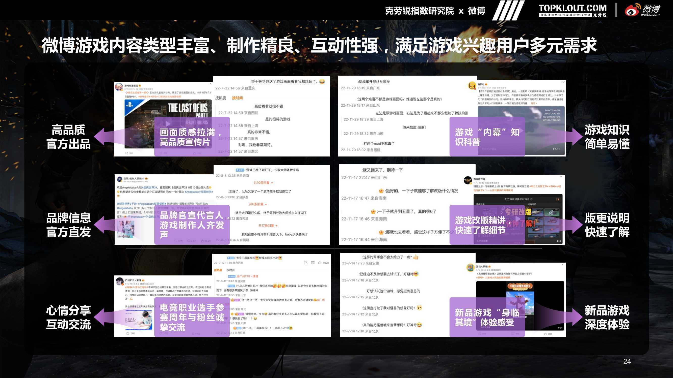
Task: Select 按时间 sort in The Last of Us comments
Action: [x=237, y=98]
